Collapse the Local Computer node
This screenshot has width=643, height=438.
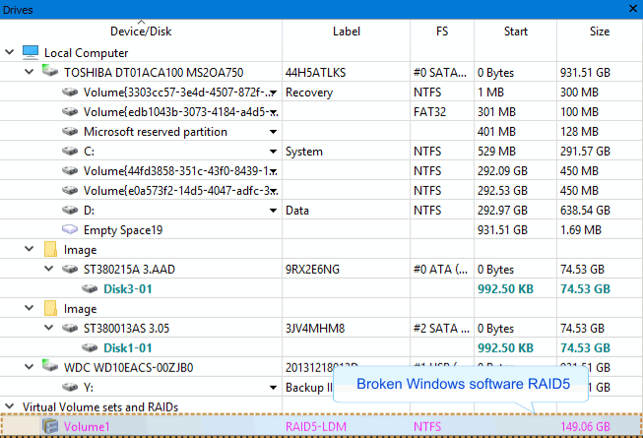tap(10, 52)
